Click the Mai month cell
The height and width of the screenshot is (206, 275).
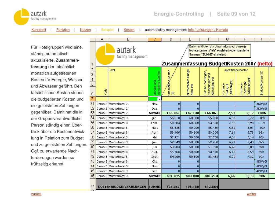pos(155,137)
